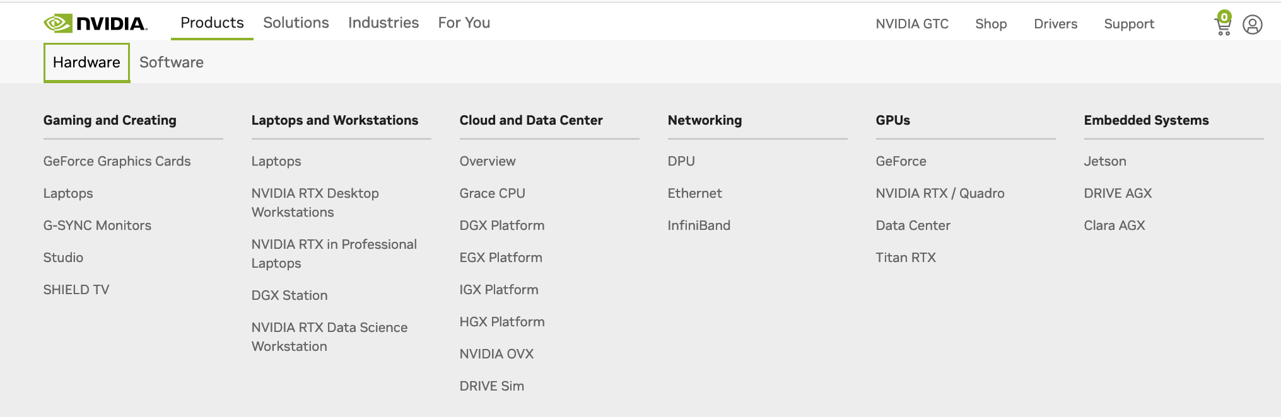Open NVIDIA RTX in Professional Laptops
The width and height of the screenshot is (1281, 417).
point(334,254)
